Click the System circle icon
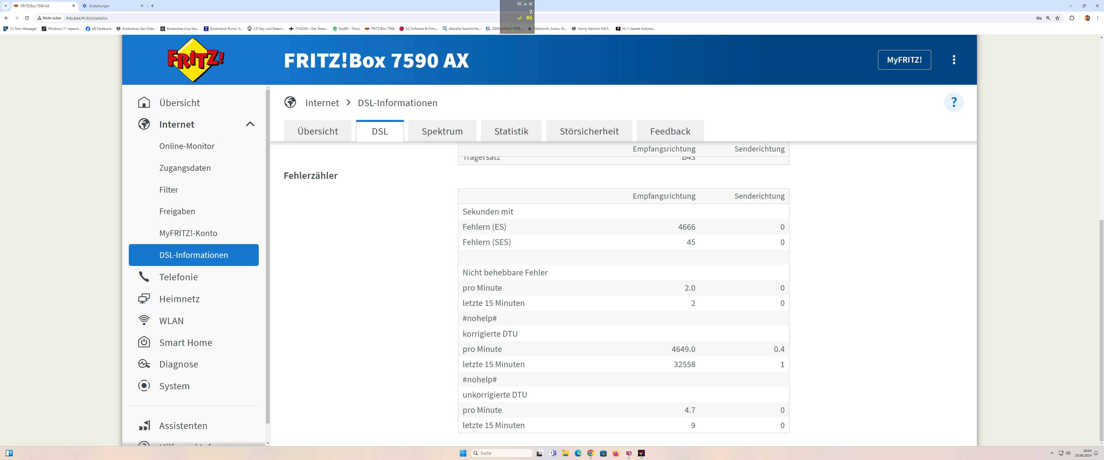1104x460 pixels. 144,386
